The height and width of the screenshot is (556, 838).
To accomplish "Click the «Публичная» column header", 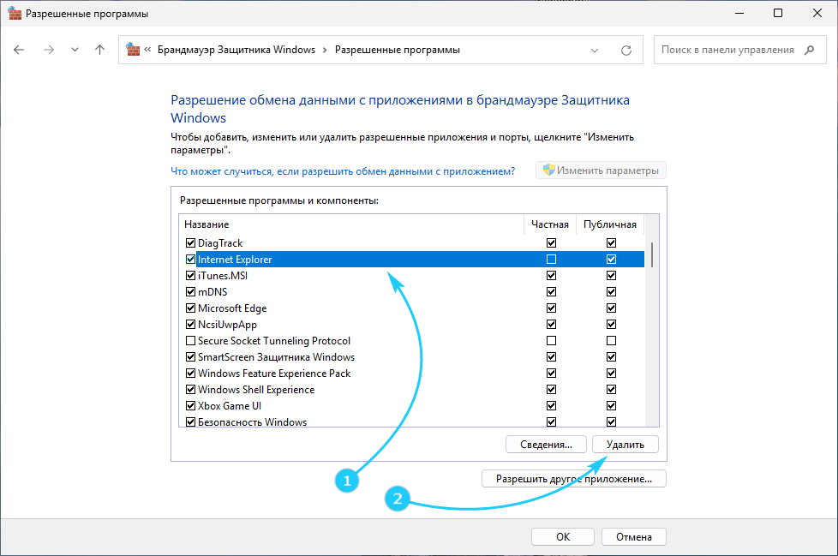I will [610, 224].
